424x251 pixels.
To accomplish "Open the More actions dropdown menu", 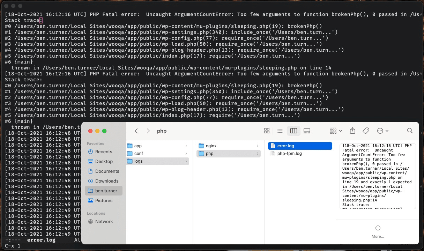I will point(383,131).
